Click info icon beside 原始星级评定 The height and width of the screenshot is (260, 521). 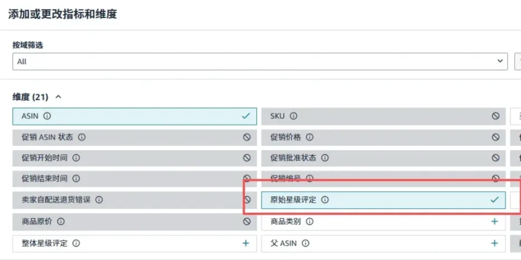tap(325, 200)
